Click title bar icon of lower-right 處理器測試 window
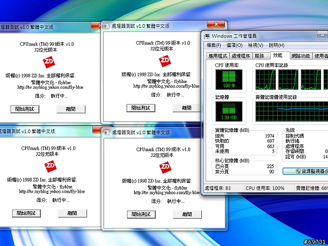Image resolution: width=328 pixels, height=246 pixels. pyautogui.click(x=107, y=132)
